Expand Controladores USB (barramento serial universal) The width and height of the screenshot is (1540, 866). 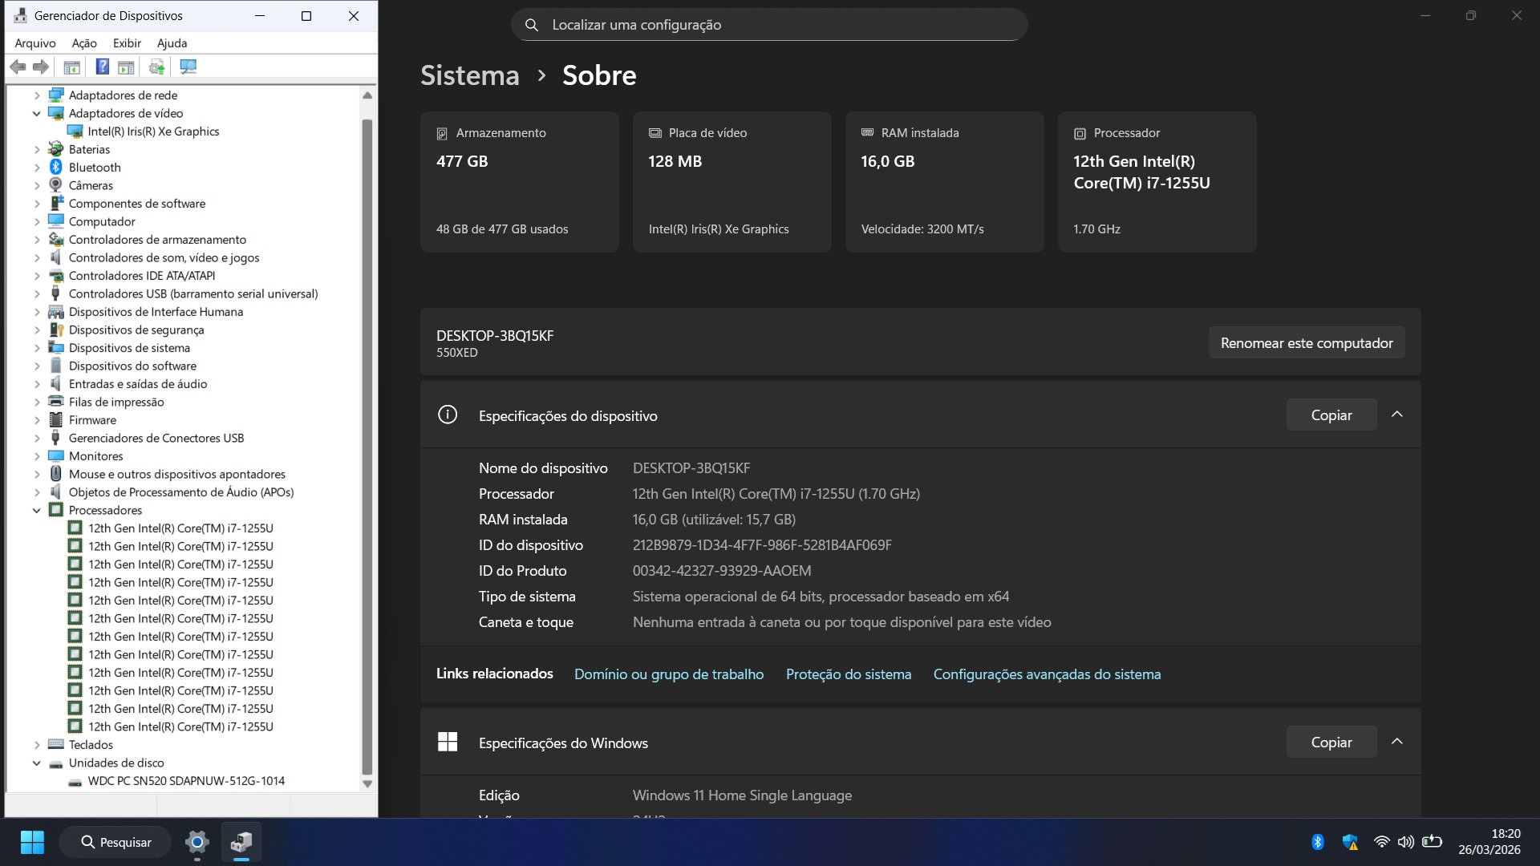[x=36, y=293]
